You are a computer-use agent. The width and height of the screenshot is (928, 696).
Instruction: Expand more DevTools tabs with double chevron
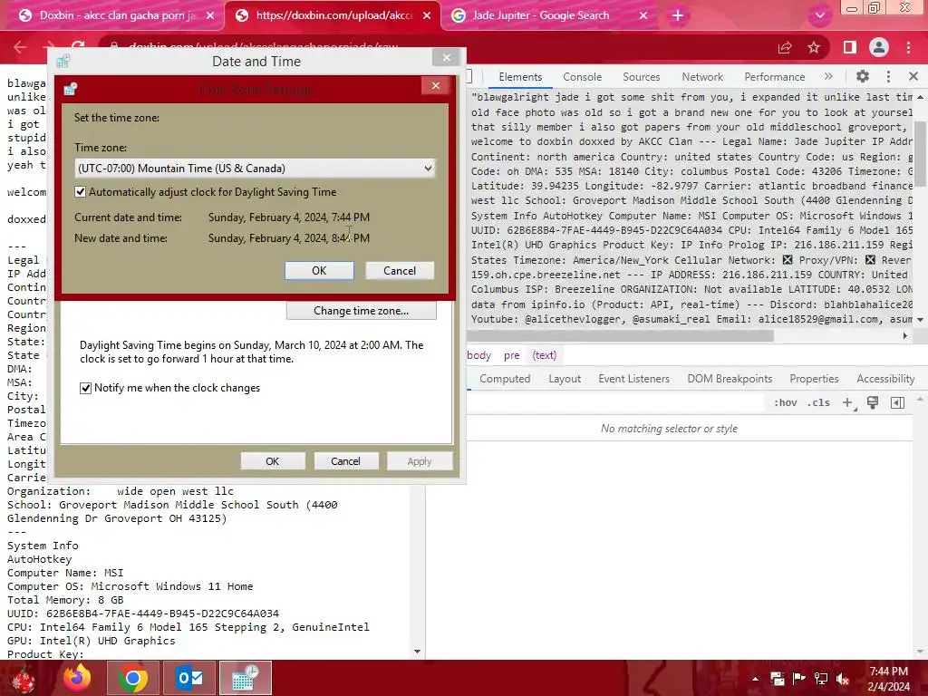(x=828, y=76)
